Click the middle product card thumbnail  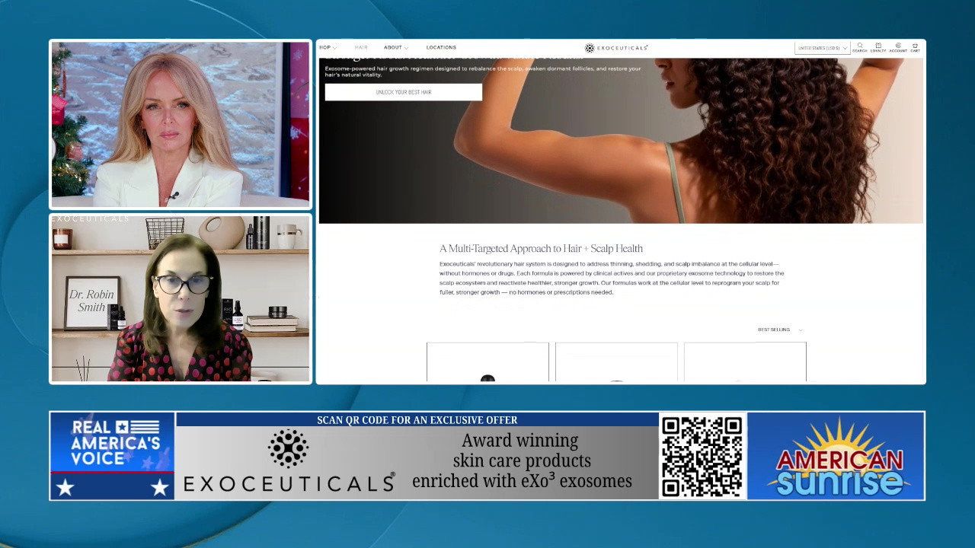click(x=616, y=362)
